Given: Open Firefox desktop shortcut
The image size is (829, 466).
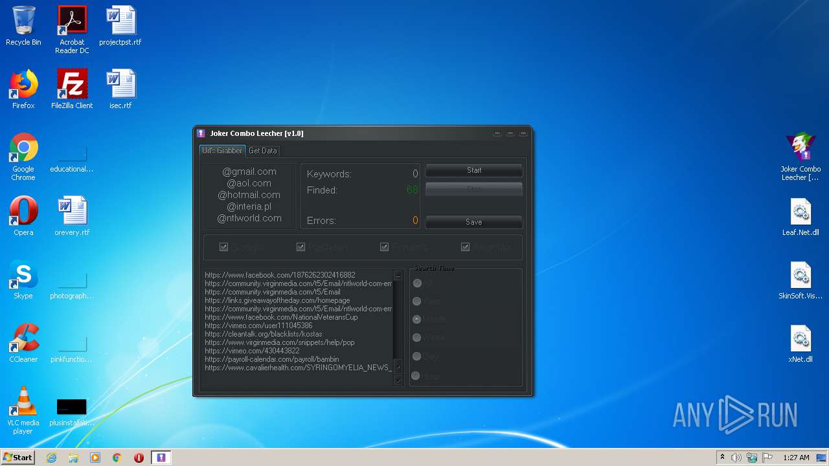Looking at the screenshot, I should point(23,89).
